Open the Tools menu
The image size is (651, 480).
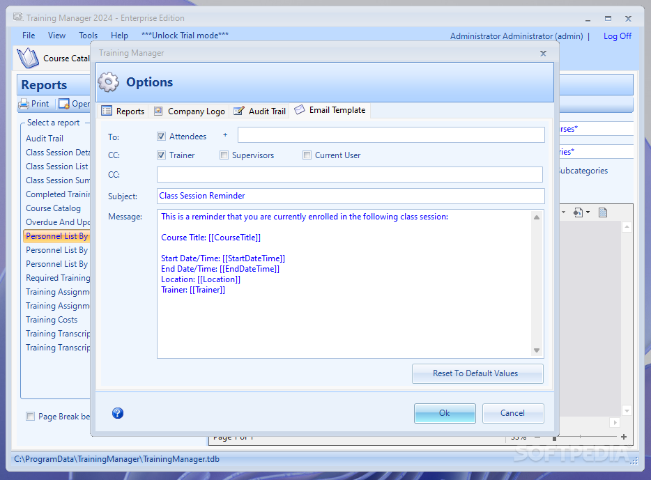pos(88,36)
